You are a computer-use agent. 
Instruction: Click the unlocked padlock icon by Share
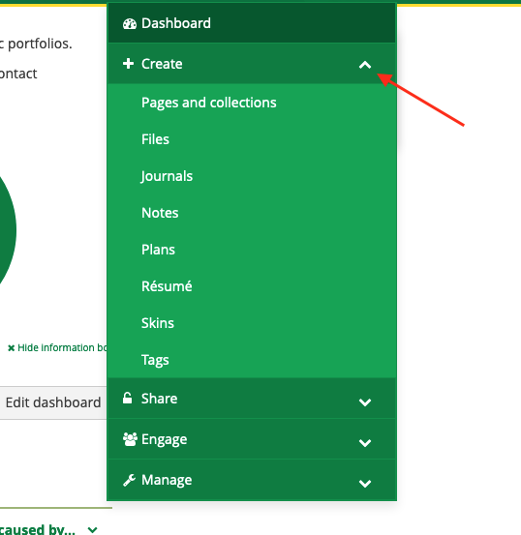127,398
